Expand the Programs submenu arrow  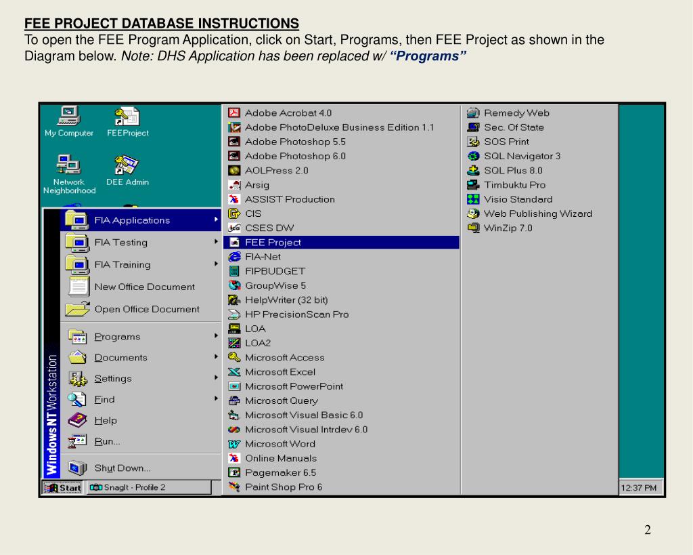tap(216, 336)
